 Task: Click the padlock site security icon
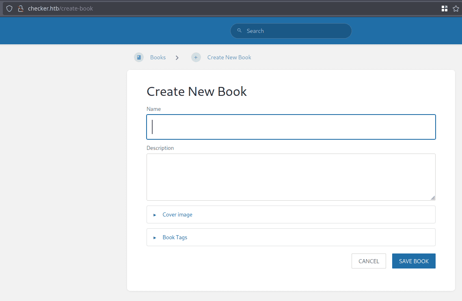pyautogui.click(x=20, y=9)
